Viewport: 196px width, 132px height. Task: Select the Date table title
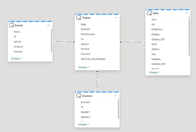pyautogui.click(x=156, y=13)
